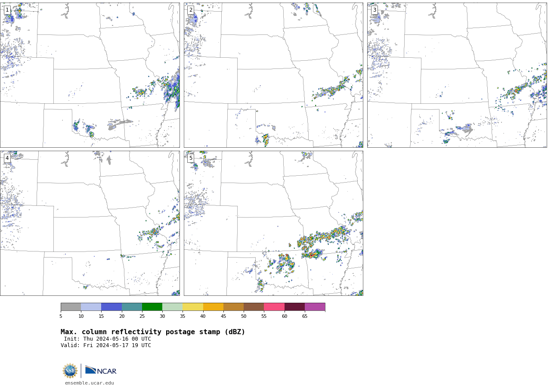This screenshot has width=551, height=388.
Task: Click the member number 5 label box
Action: click(x=191, y=158)
